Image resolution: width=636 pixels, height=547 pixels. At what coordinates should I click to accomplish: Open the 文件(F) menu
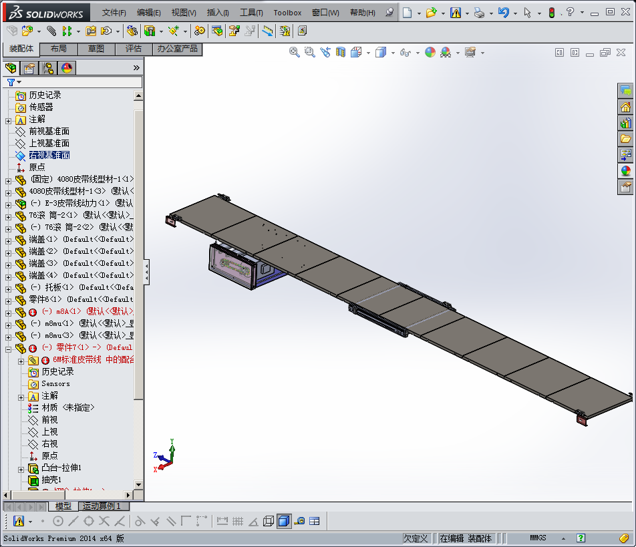[x=114, y=13]
